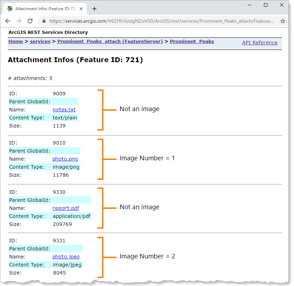Image resolution: width=294 pixels, height=286 pixels.
Task: Open the photo.png attachment
Action: (65, 159)
